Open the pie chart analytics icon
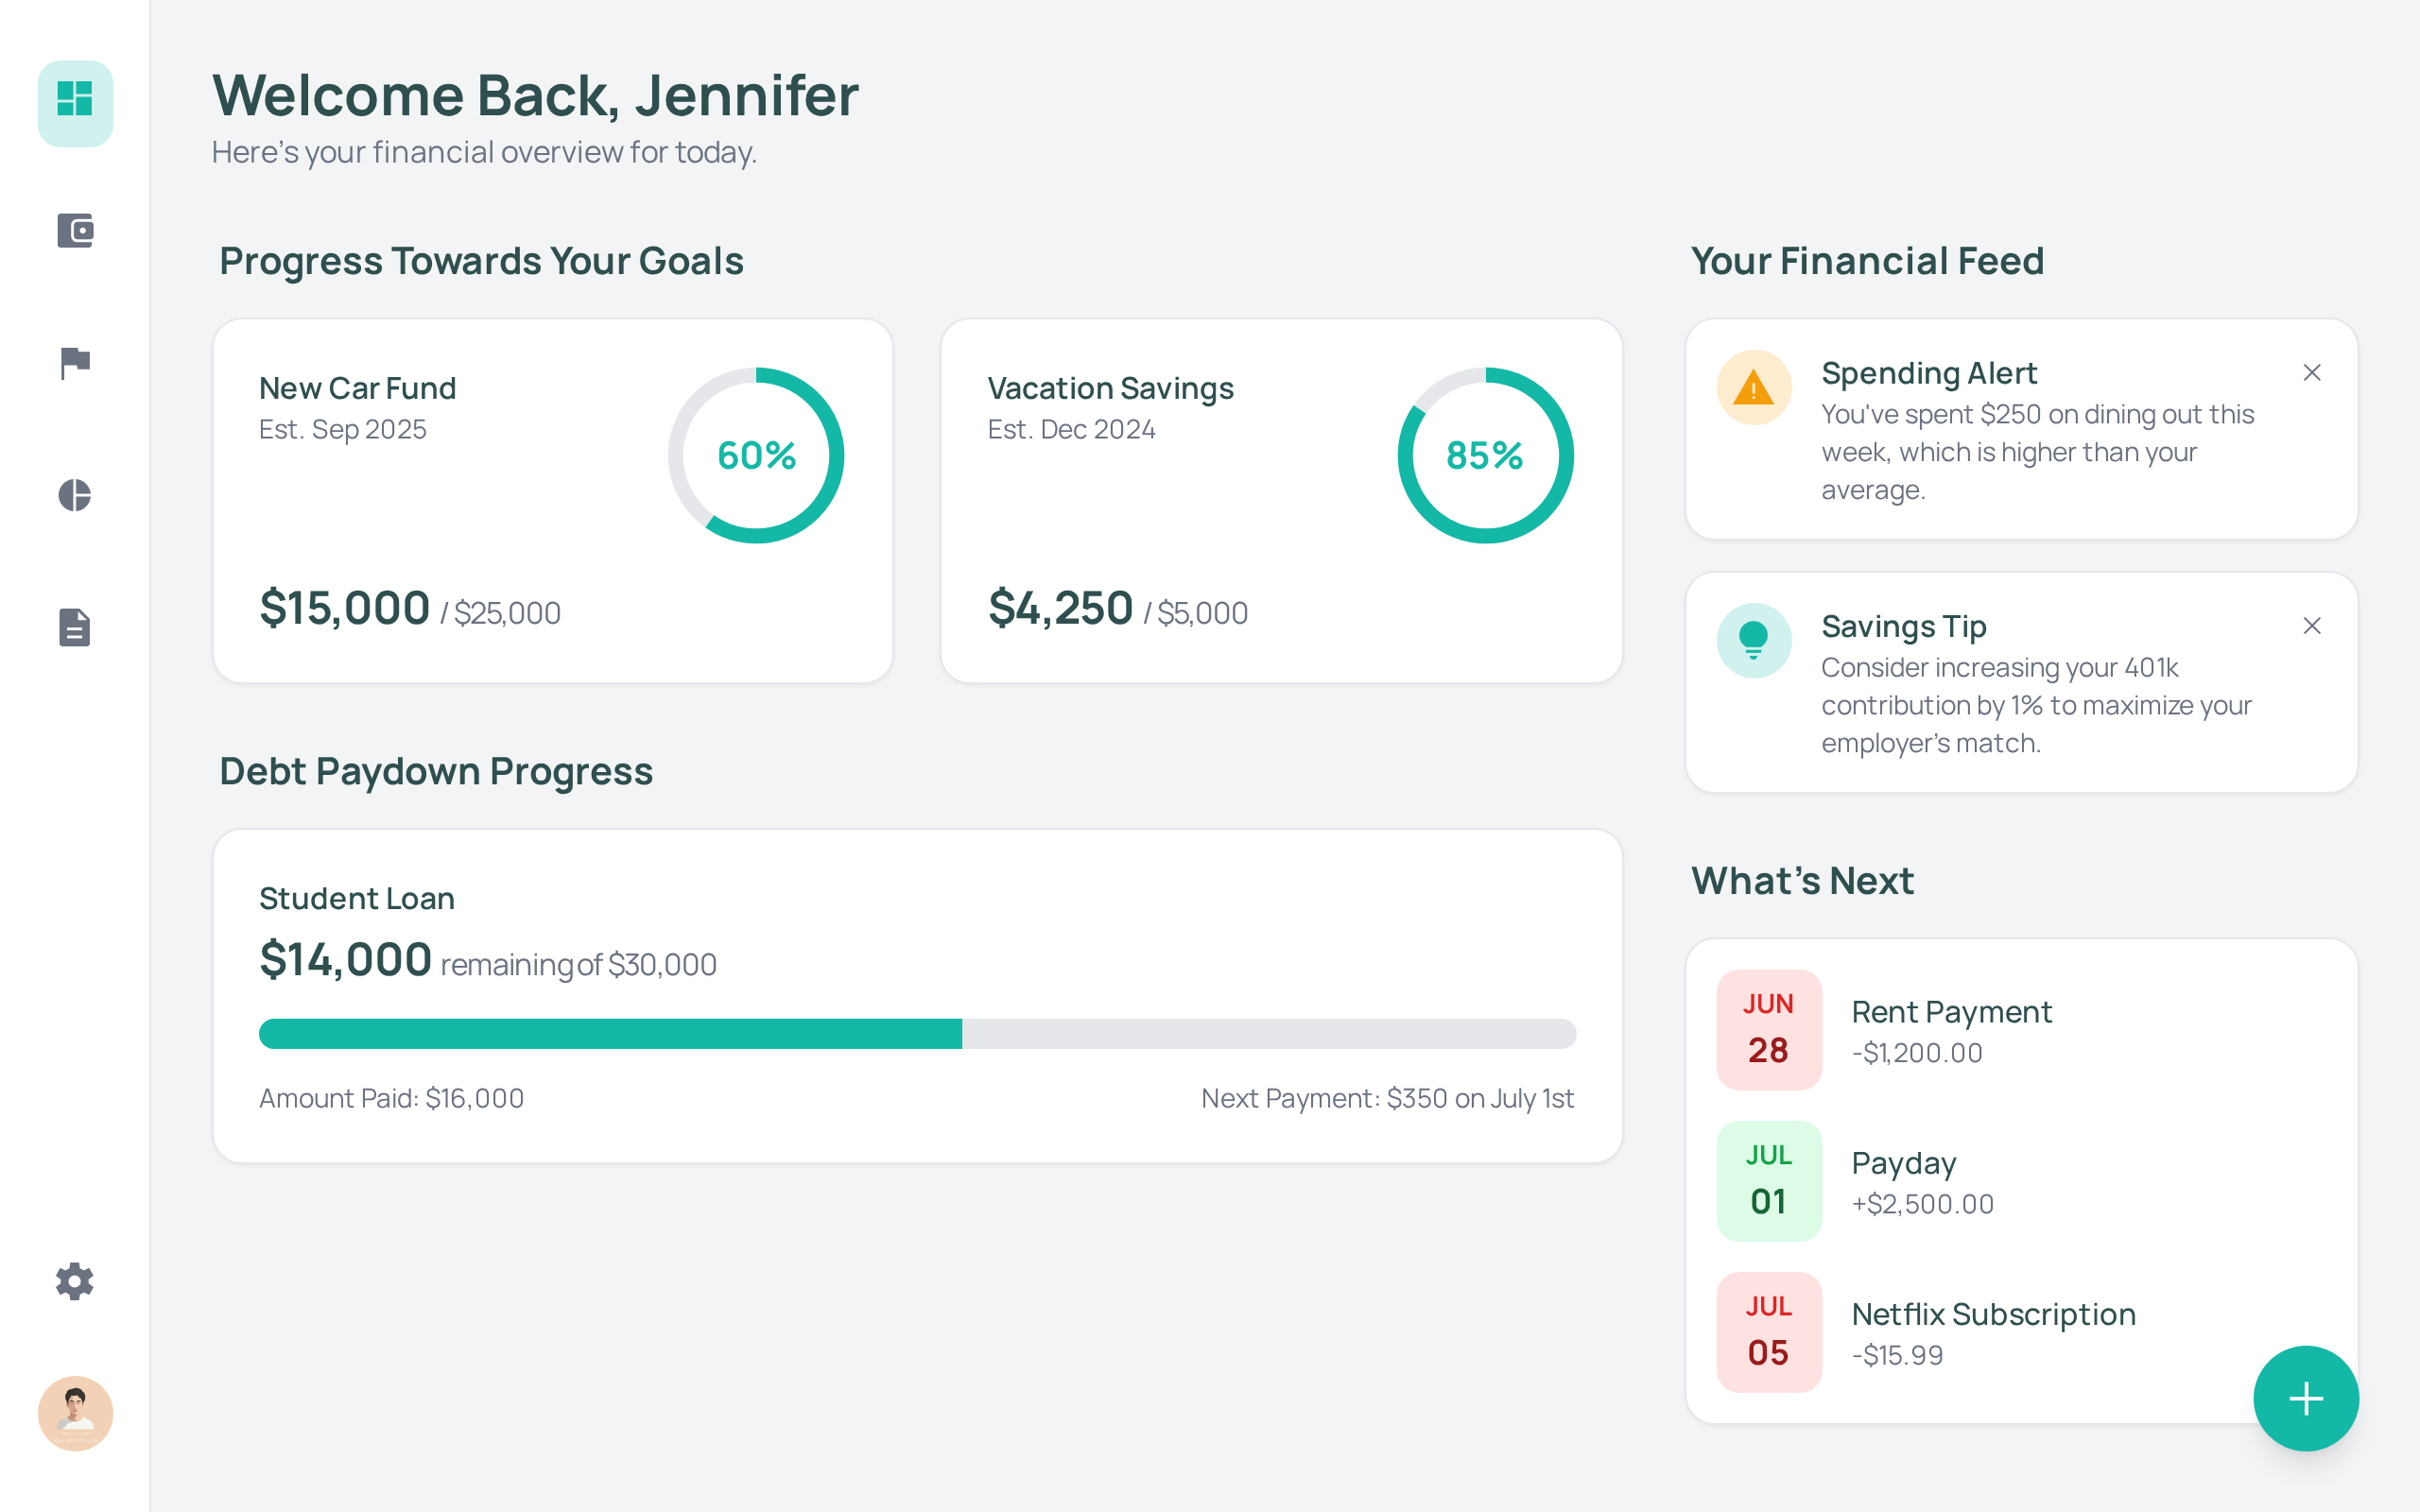 (75, 495)
